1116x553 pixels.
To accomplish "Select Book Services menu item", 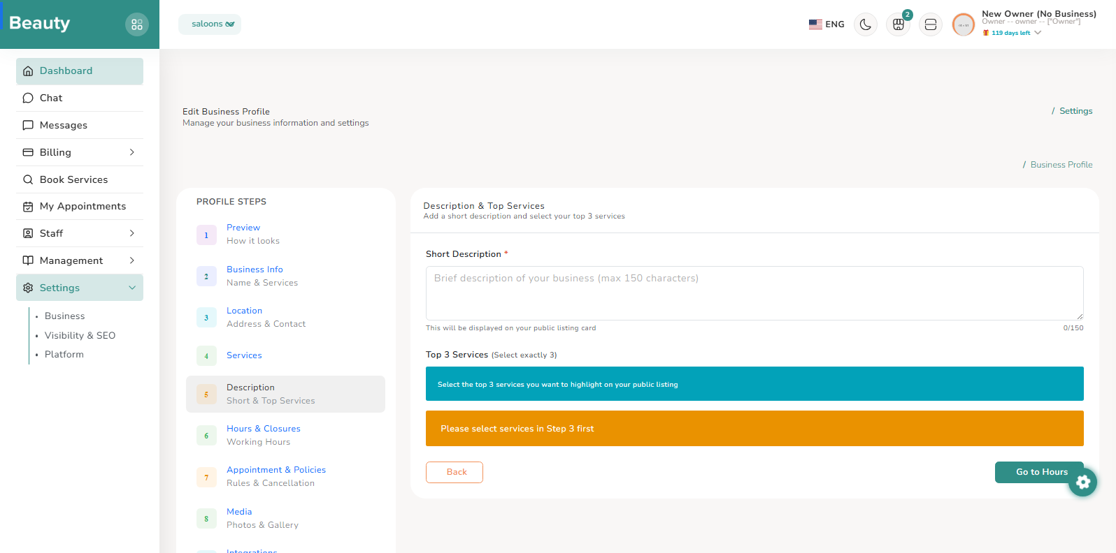I will click(80, 179).
